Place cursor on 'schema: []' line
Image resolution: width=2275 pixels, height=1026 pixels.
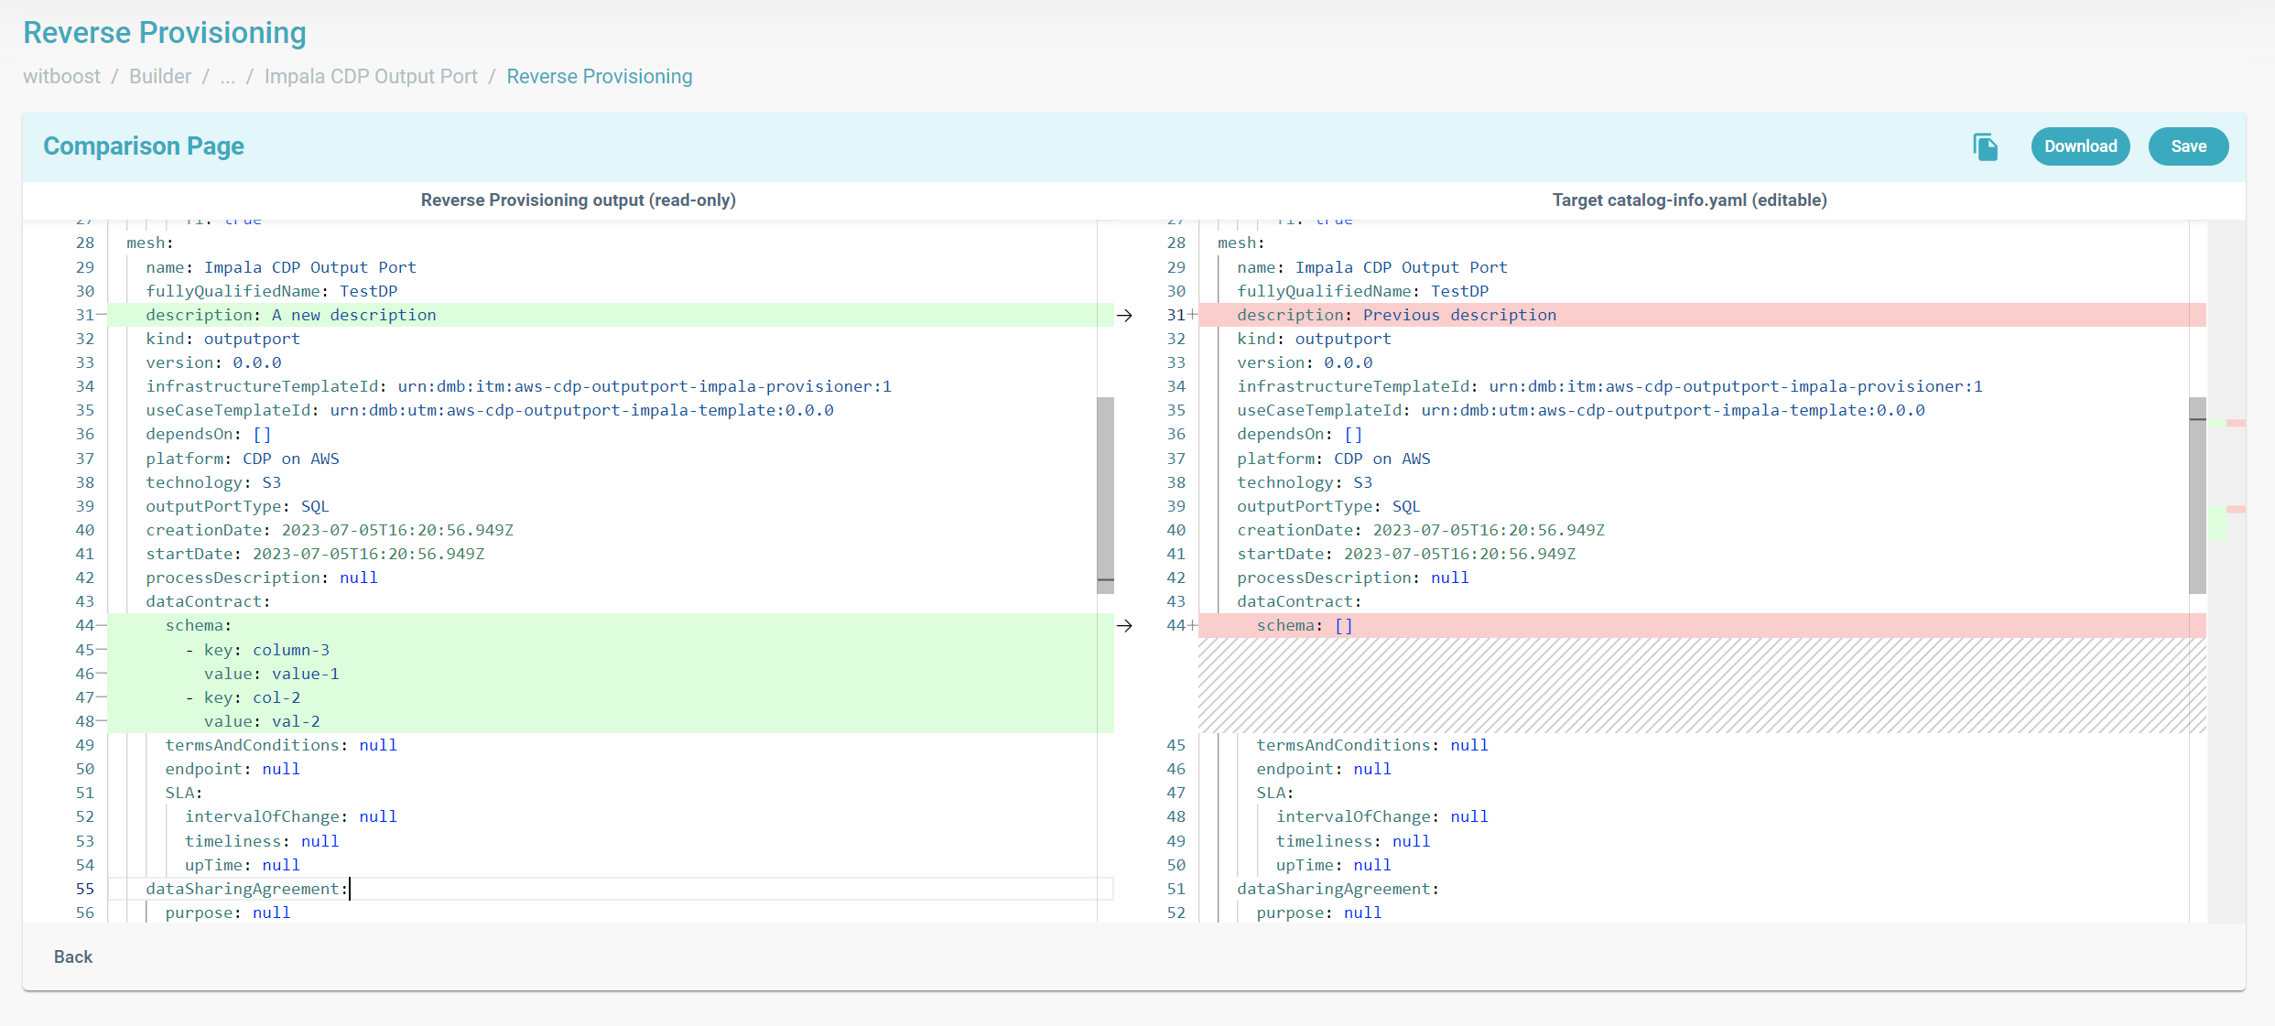pyautogui.click(x=1304, y=626)
